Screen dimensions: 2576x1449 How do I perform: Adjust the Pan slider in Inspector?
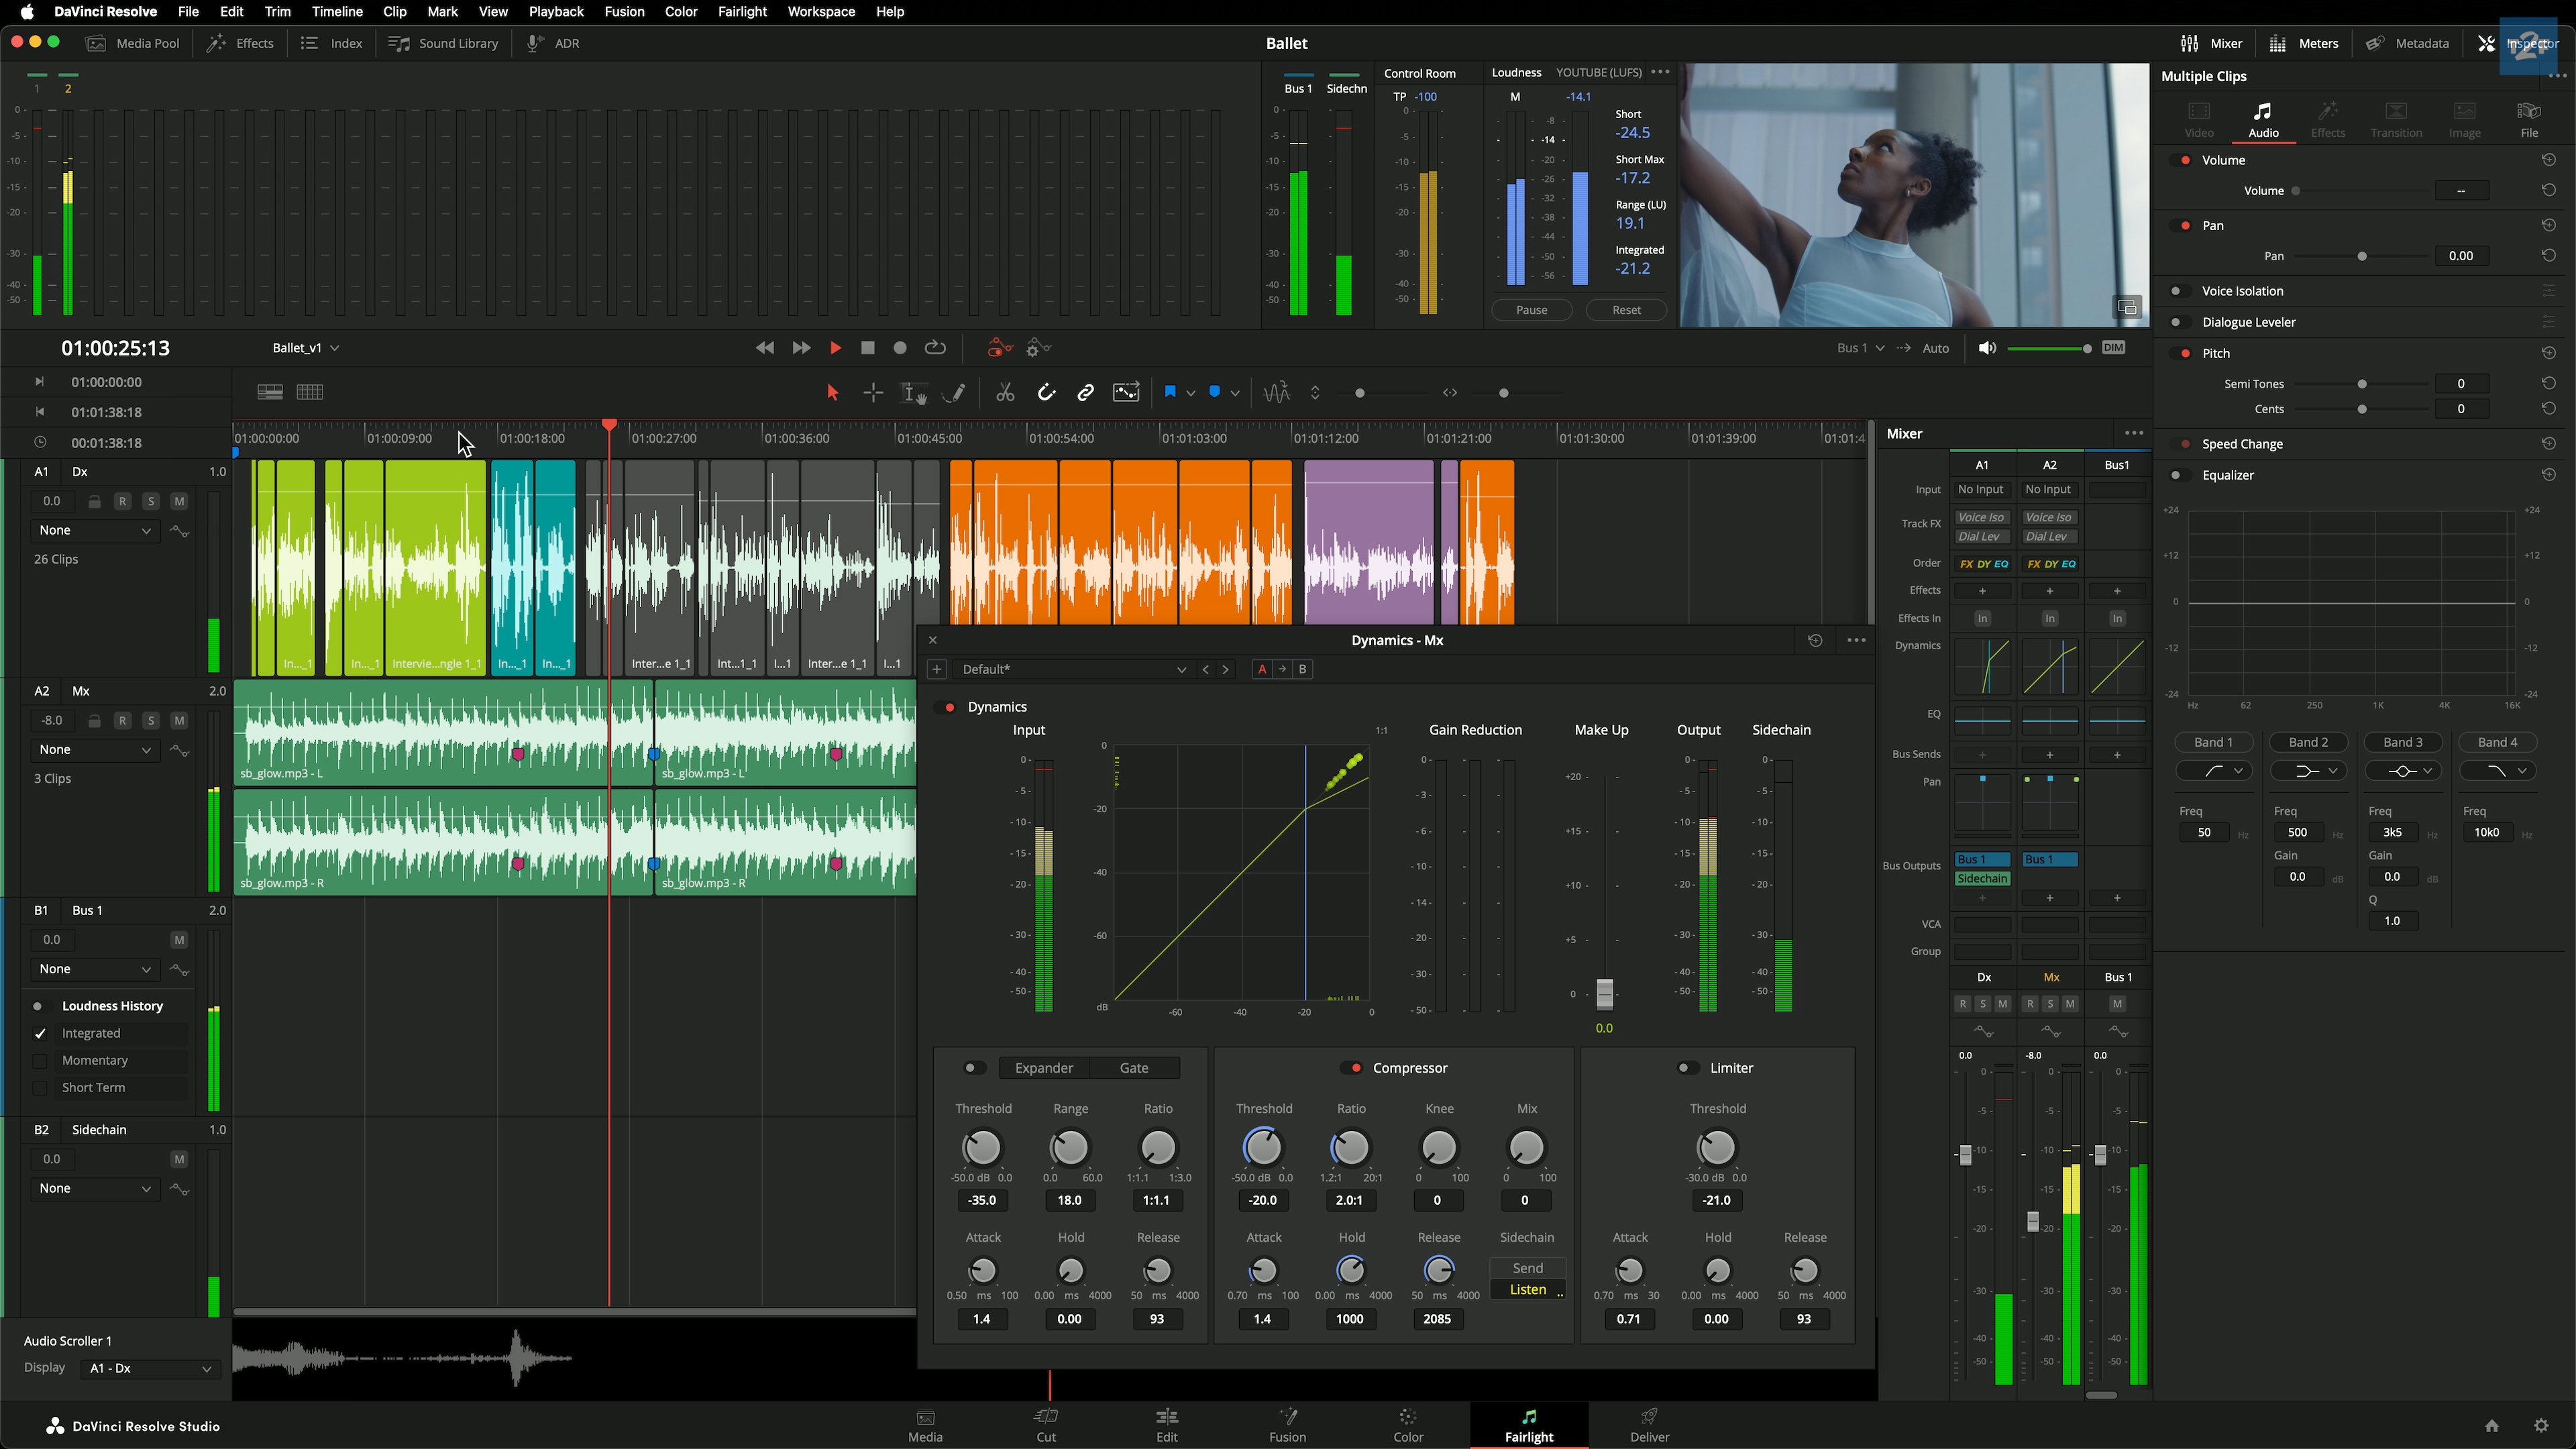pos(2362,256)
